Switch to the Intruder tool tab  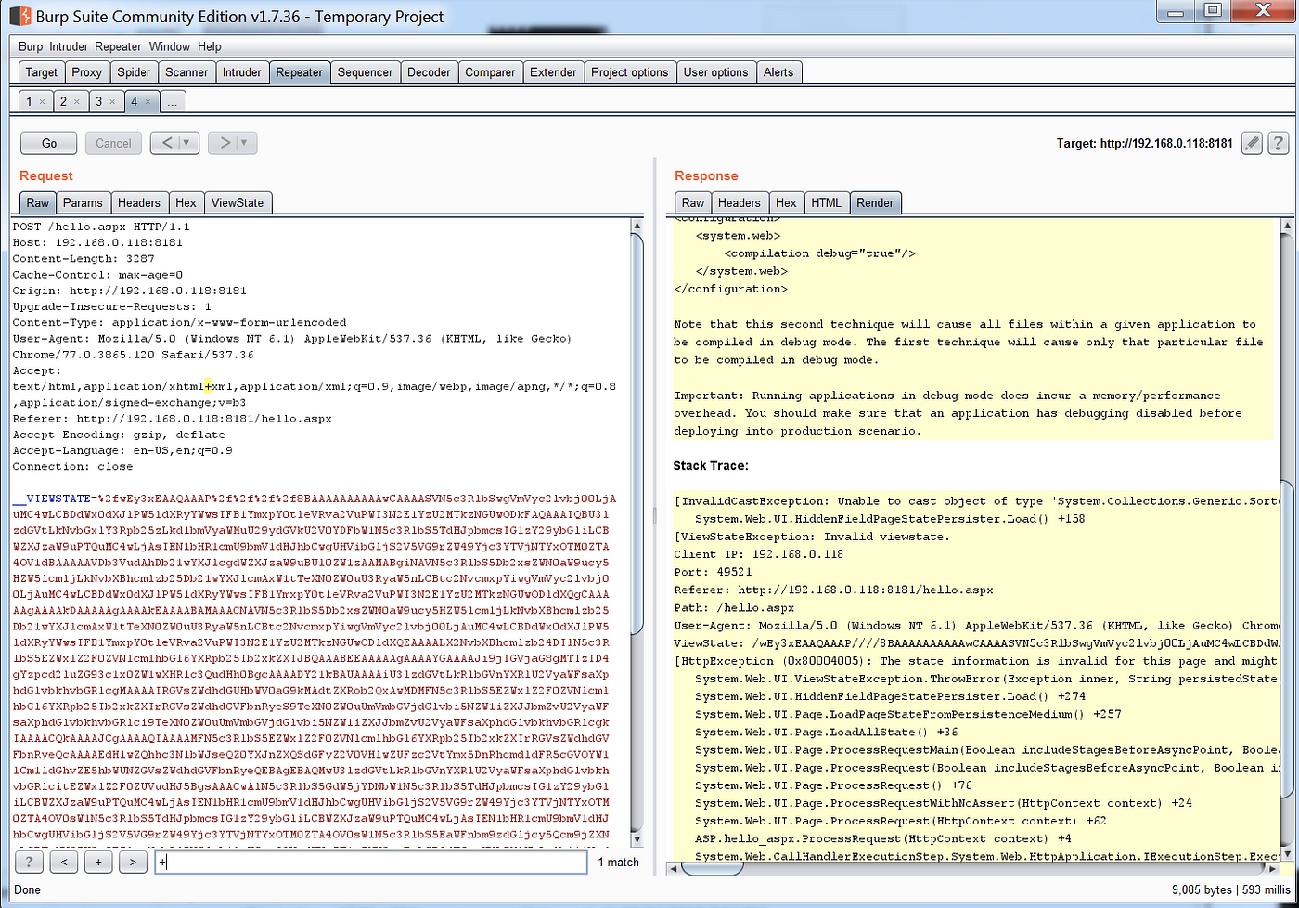click(x=241, y=72)
